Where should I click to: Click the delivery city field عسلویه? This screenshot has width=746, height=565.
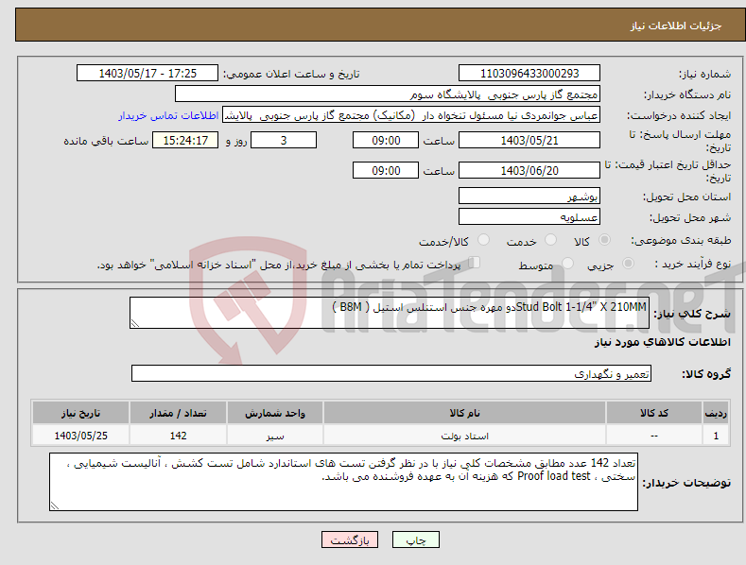tap(529, 216)
